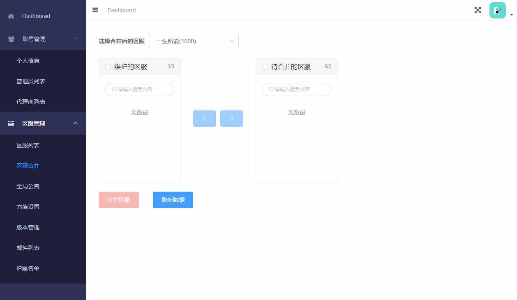Open the 一生所爱(1000) server dropdown
This screenshot has width=517, height=300.
pos(194,41)
